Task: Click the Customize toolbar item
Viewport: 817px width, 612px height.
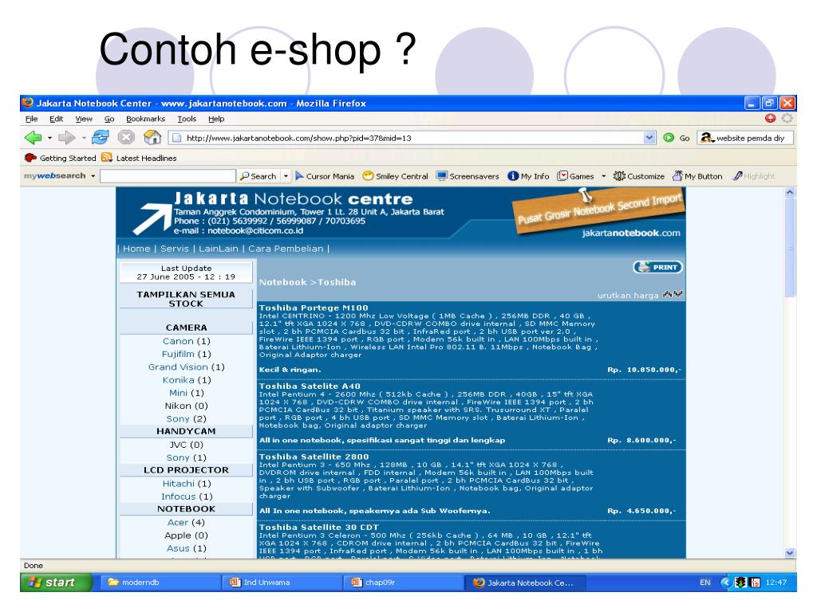Action: coord(639,176)
